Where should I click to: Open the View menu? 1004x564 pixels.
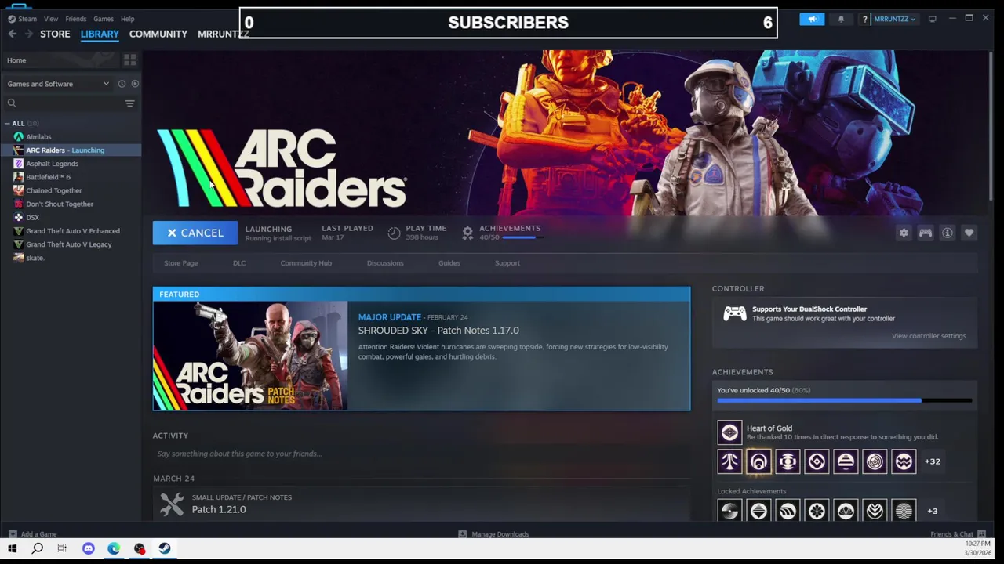coord(51,19)
